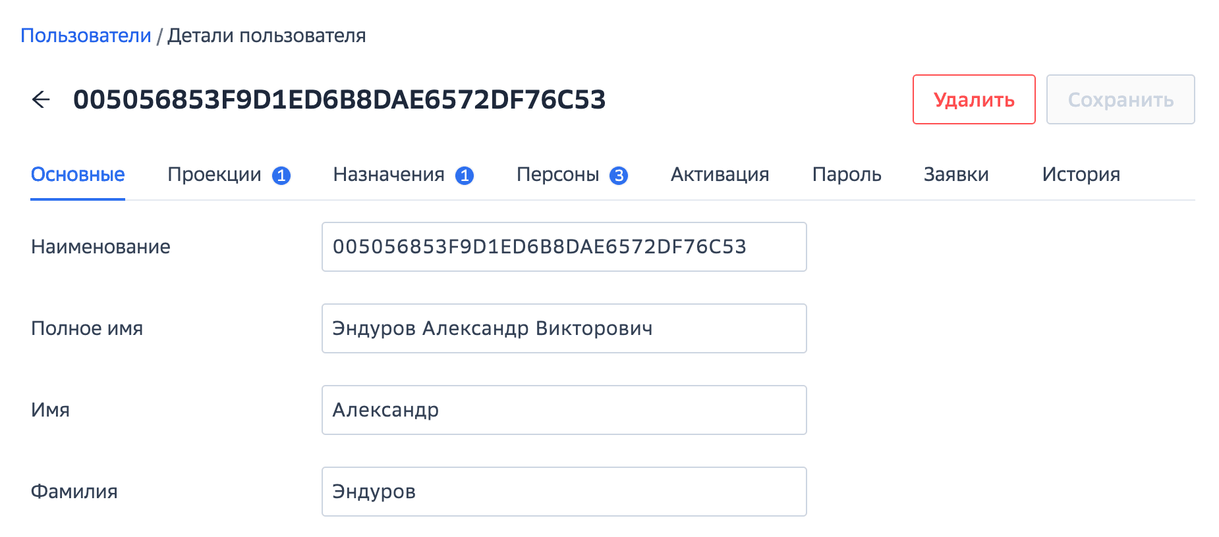
Task: Select the Основные tab
Action: 78,174
